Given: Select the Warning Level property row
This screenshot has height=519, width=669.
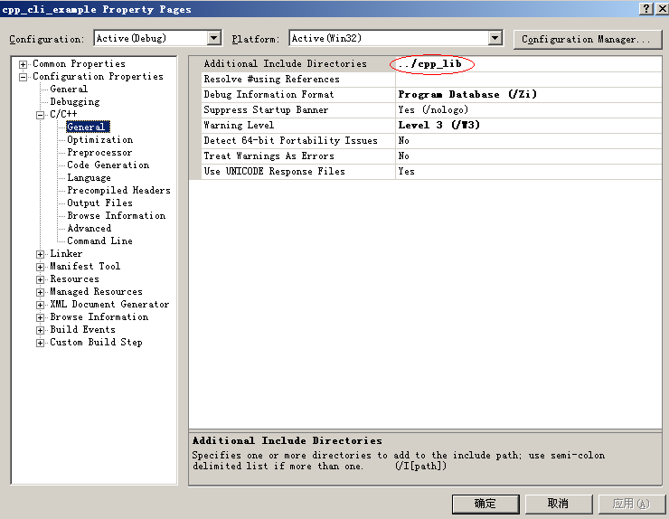Looking at the screenshot, I should (x=291, y=126).
